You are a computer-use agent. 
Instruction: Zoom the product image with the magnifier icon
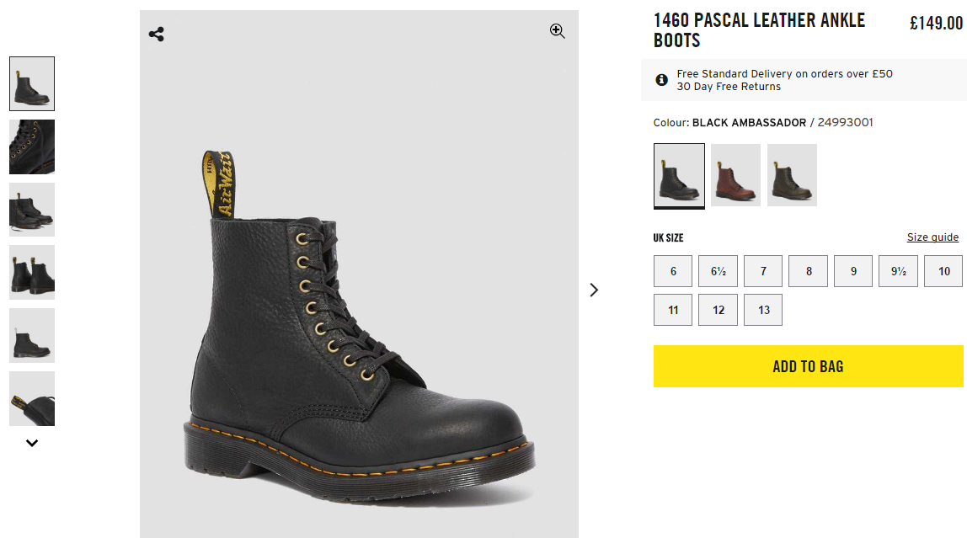[x=557, y=31]
